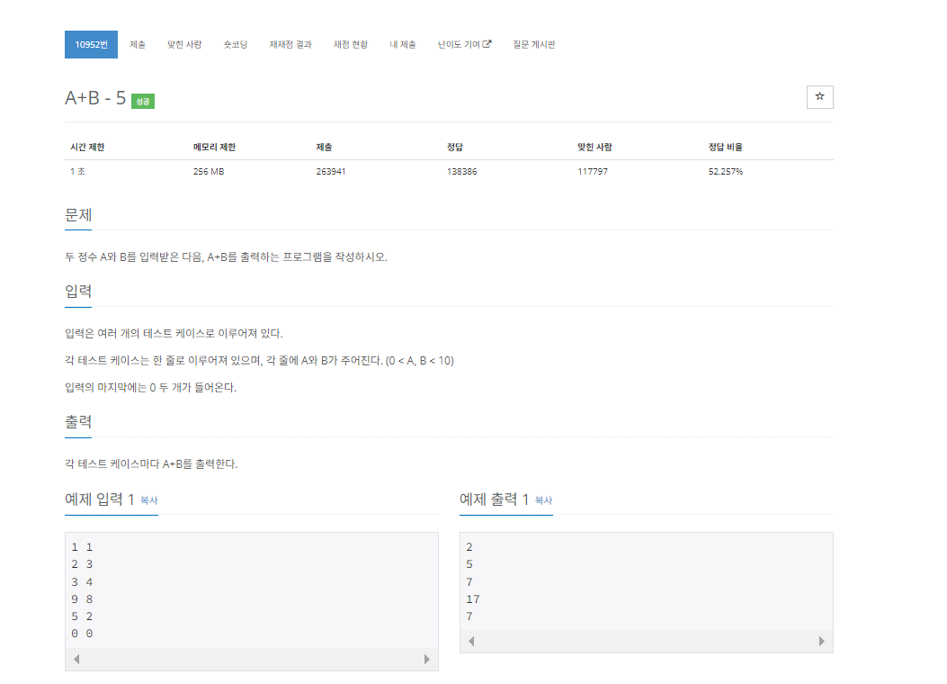Screen dimensions: 947x684
Task: Open the 숏코딩 tab
Action: pos(236,45)
